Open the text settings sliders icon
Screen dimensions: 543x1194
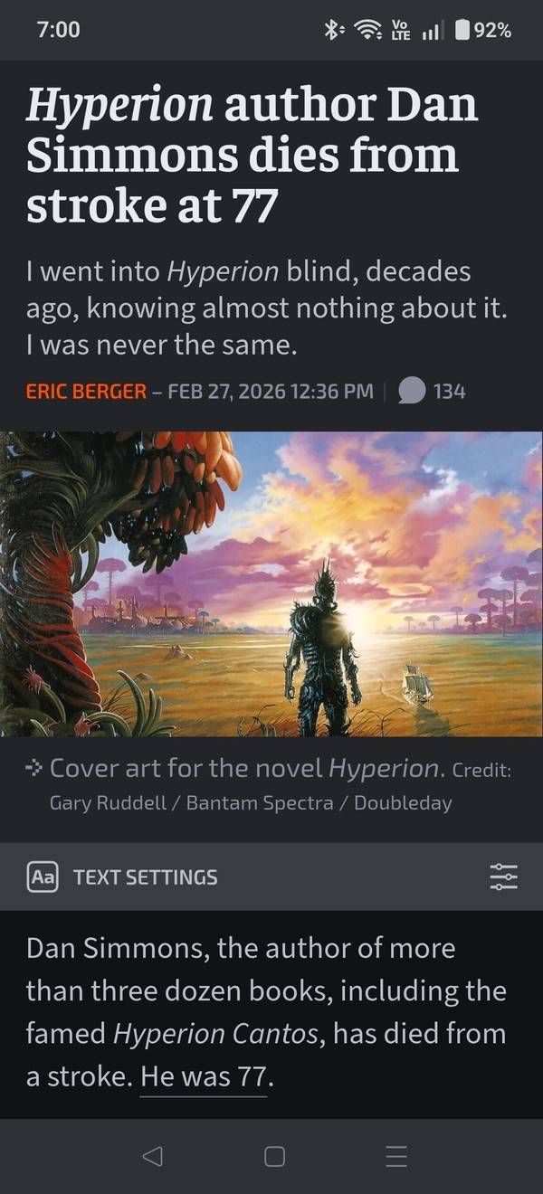[503, 877]
